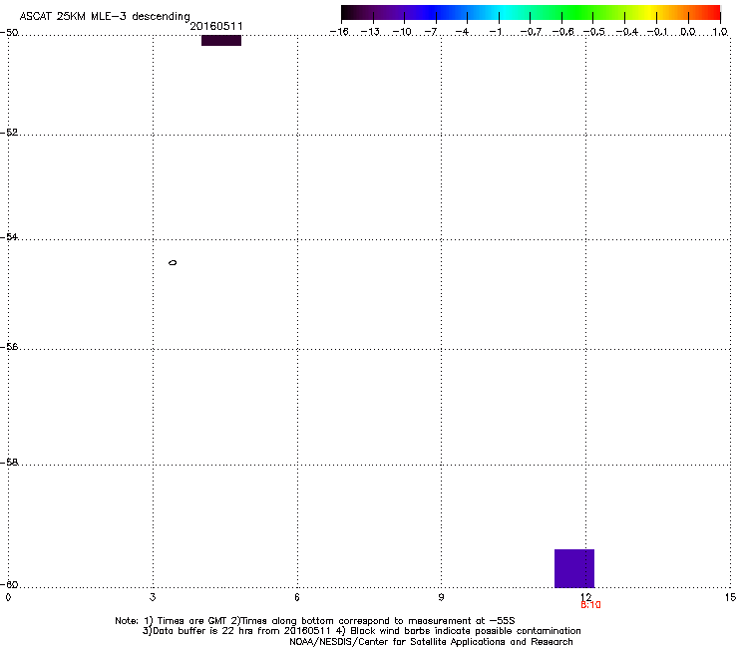Click the longitude axis label '3'

pyautogui.click(x=153, y=597)
